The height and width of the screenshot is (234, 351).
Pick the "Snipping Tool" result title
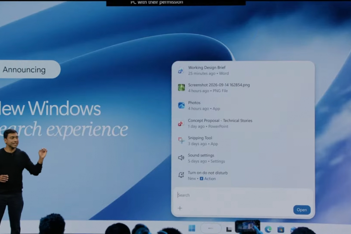pos(200,138)
